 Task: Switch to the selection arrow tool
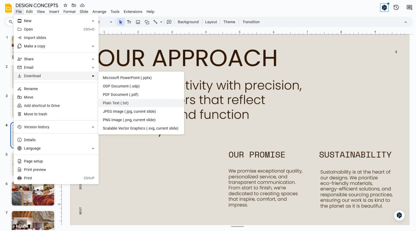click(x=121, y=22)
